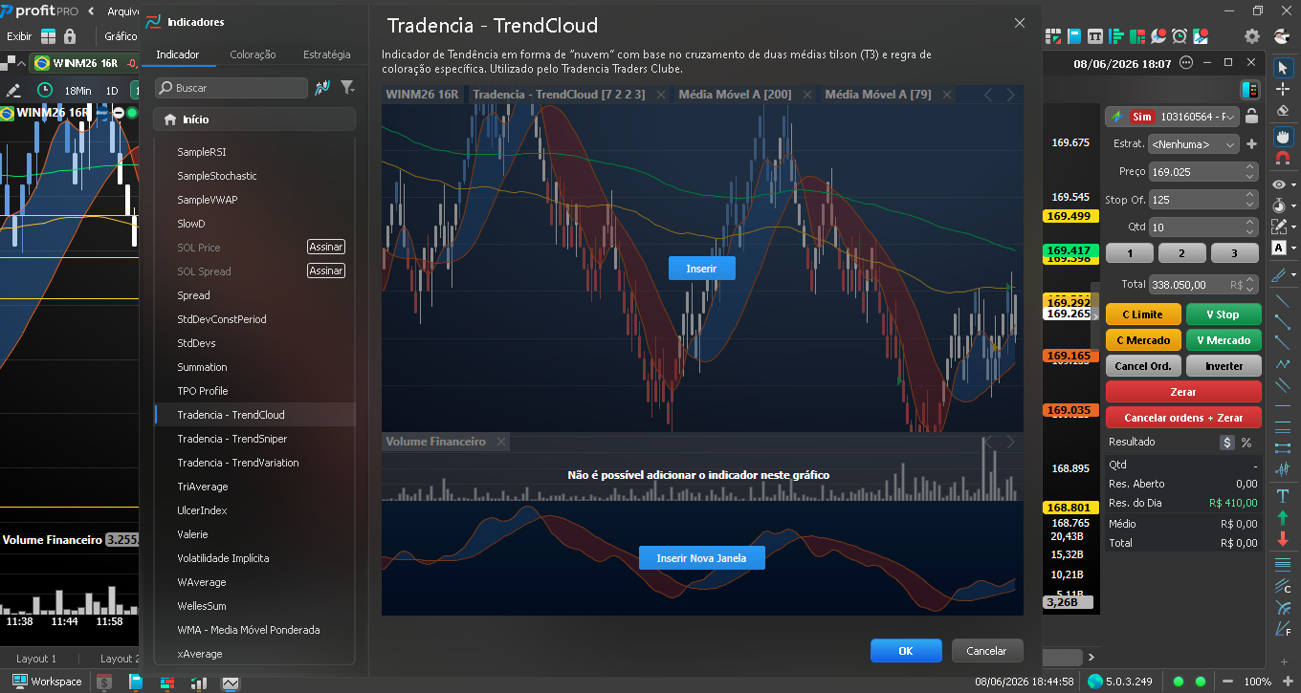Add a new strategy with plus icon

(1251, 144)
